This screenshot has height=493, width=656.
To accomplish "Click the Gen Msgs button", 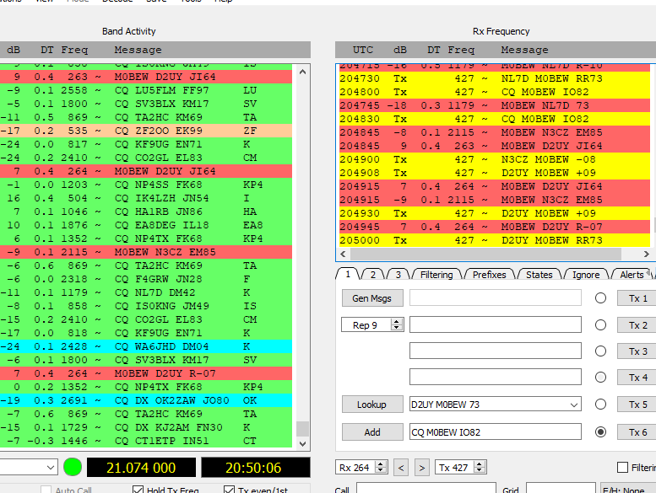I will click(372, 298).
